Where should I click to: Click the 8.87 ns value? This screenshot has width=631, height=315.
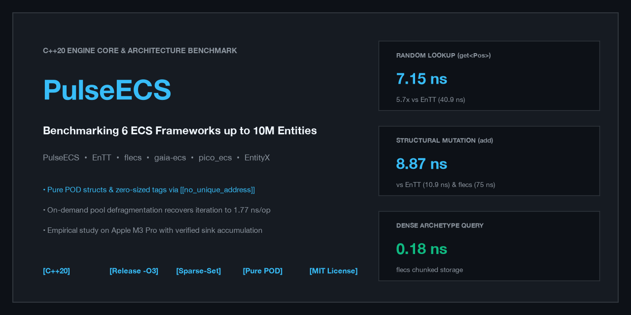pos(422,164)
